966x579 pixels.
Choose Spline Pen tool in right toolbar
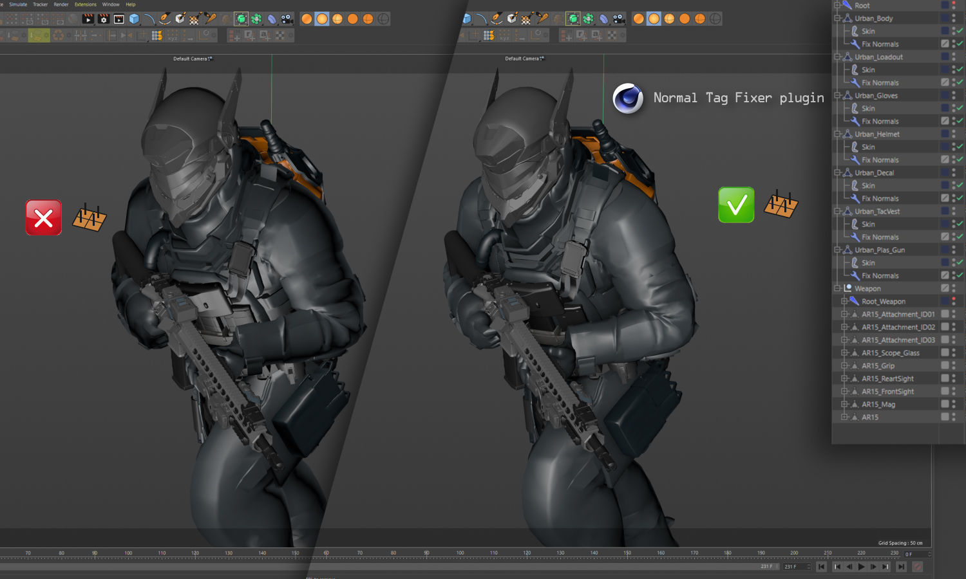click(x=497, y=19)
